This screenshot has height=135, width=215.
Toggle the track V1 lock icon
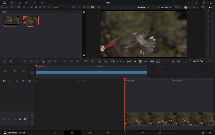tap(9, 119)
